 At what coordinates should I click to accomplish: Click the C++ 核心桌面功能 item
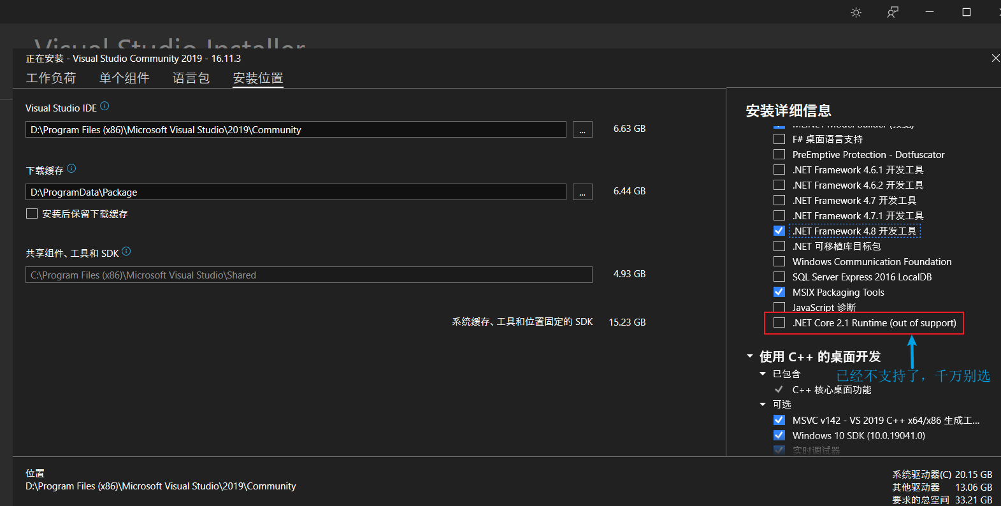click(x=832, y=389)
